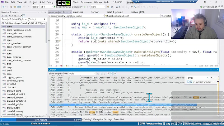Open the Debug configuration dropdown

coord(36,7)
